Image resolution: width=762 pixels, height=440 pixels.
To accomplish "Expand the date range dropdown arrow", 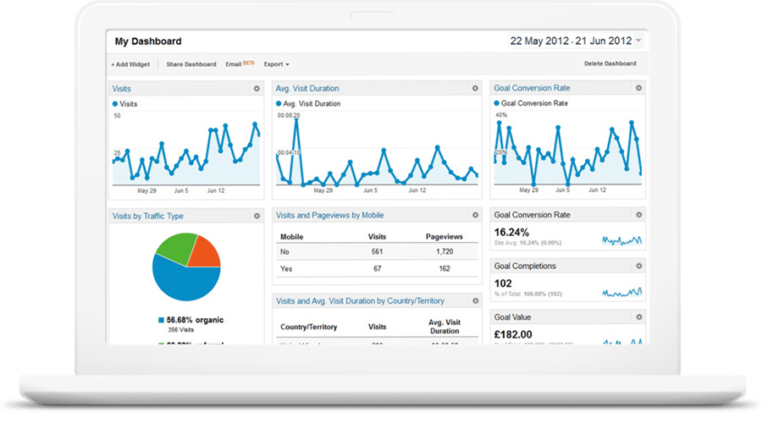I will pos(638,41).
